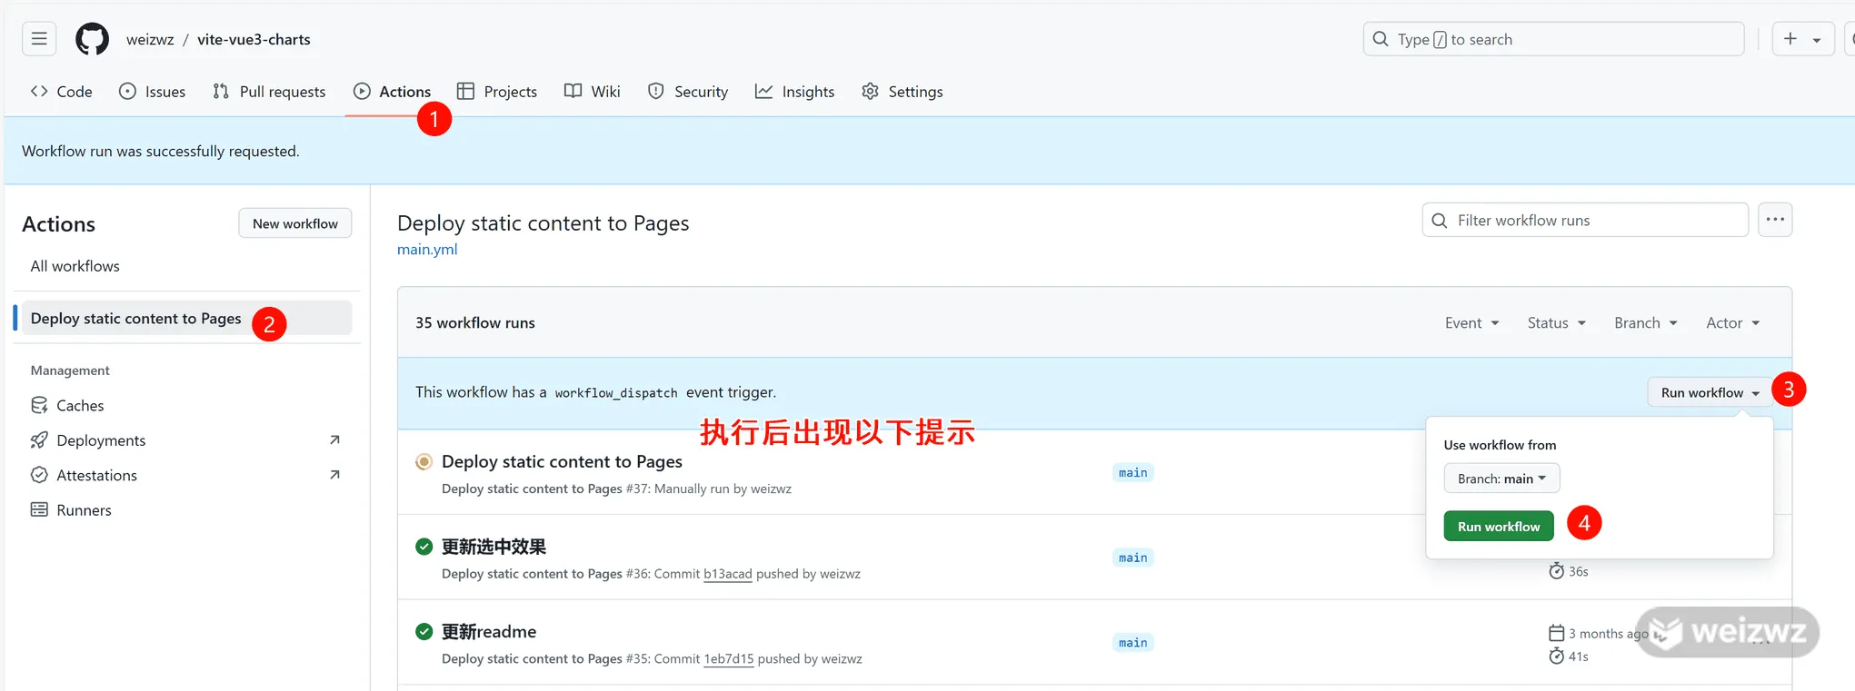Click the Deployments rocket icon
This screenshot has height=691, width=1855.
[39, 440]
